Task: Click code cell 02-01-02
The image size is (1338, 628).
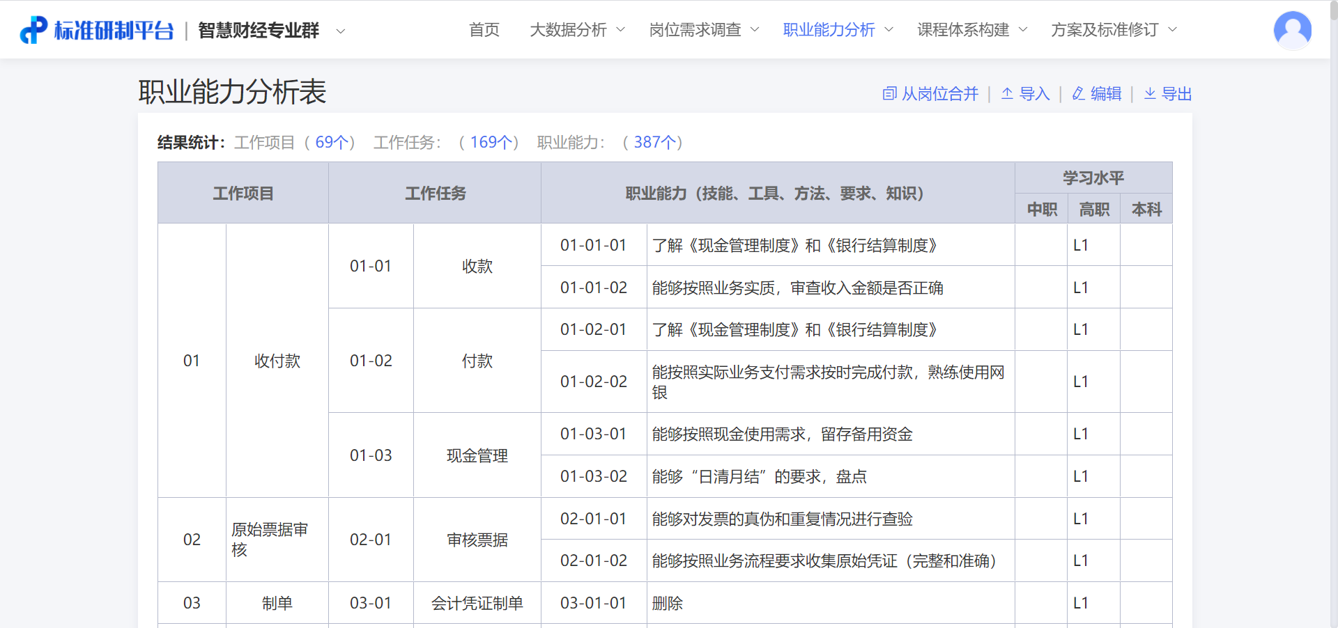Action: pos(594,560)
